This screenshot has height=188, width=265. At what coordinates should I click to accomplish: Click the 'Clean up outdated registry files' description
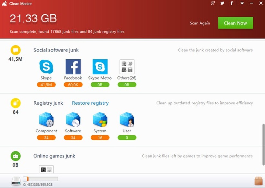pos(204,103)
